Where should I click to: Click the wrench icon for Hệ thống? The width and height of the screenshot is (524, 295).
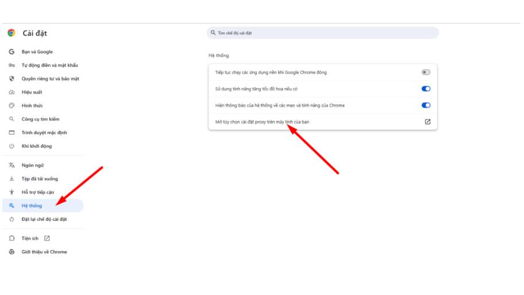[11, 206]
